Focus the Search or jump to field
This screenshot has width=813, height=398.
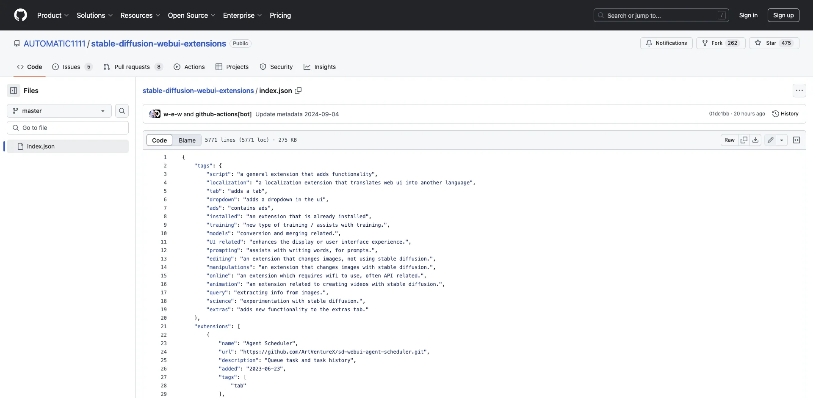[661, 15]
